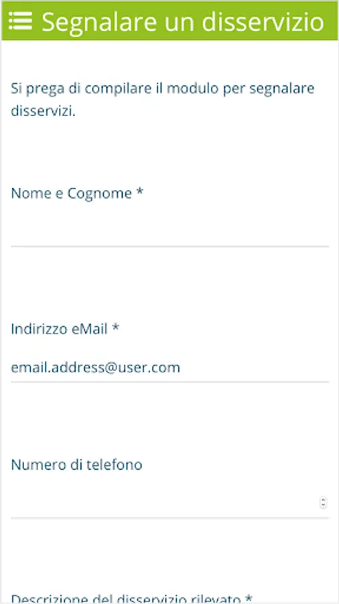Click the 'Descrizione del disservizio rilevato' label
The image size is (339, 604).
tap(131, 598)
